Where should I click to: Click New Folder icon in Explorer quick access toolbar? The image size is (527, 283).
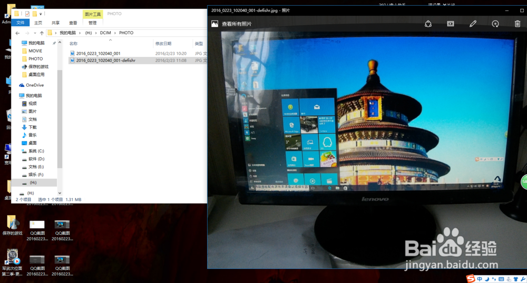pos(34,14)
